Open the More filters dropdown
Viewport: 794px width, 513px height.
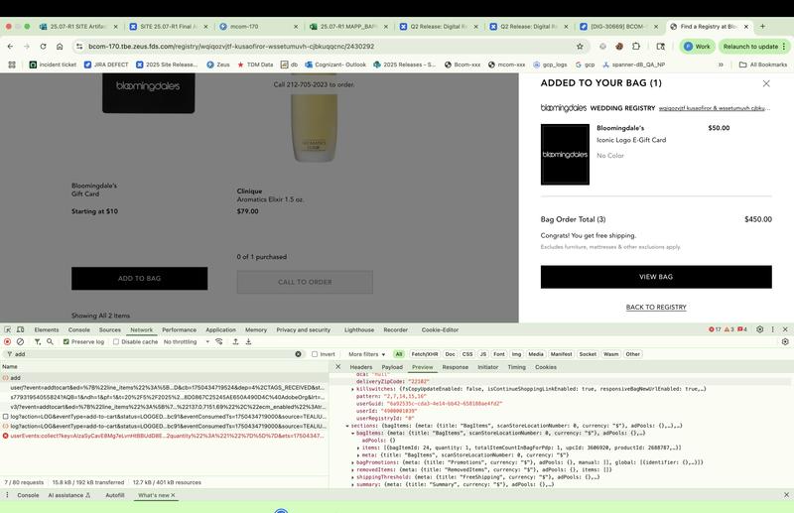(x=366, y=354)
